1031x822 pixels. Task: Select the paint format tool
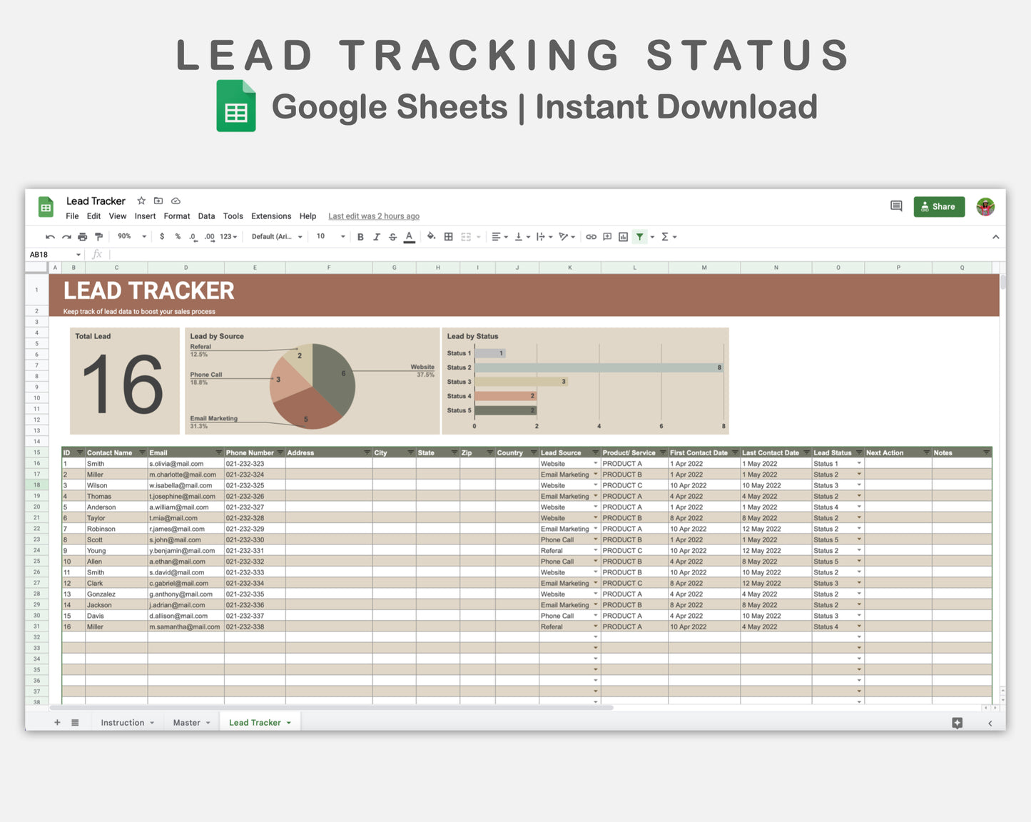click(98, 236)
